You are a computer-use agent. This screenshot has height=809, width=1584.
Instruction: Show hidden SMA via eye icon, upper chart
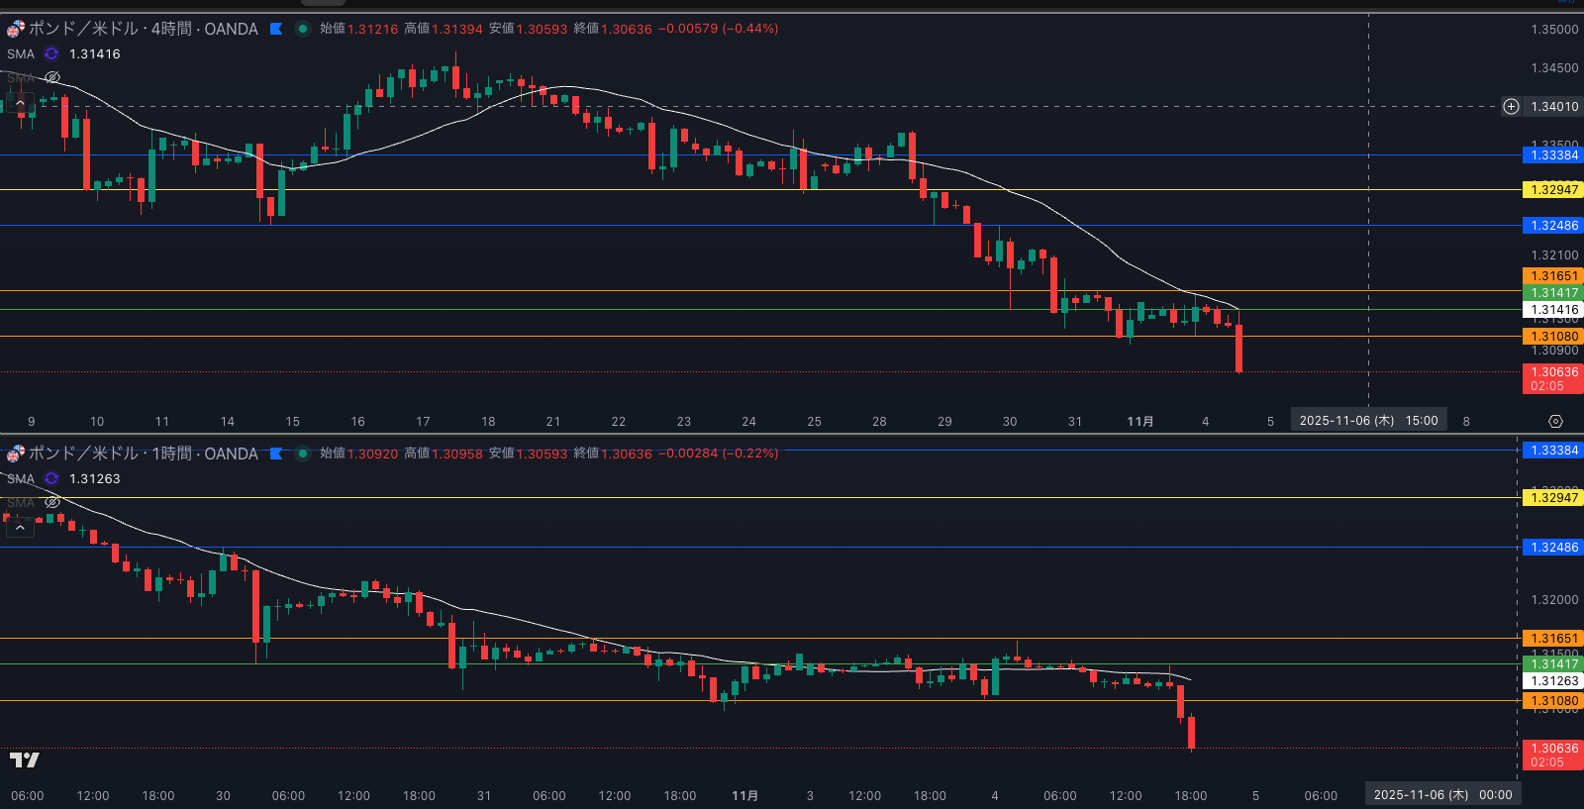tap(52, 77)
